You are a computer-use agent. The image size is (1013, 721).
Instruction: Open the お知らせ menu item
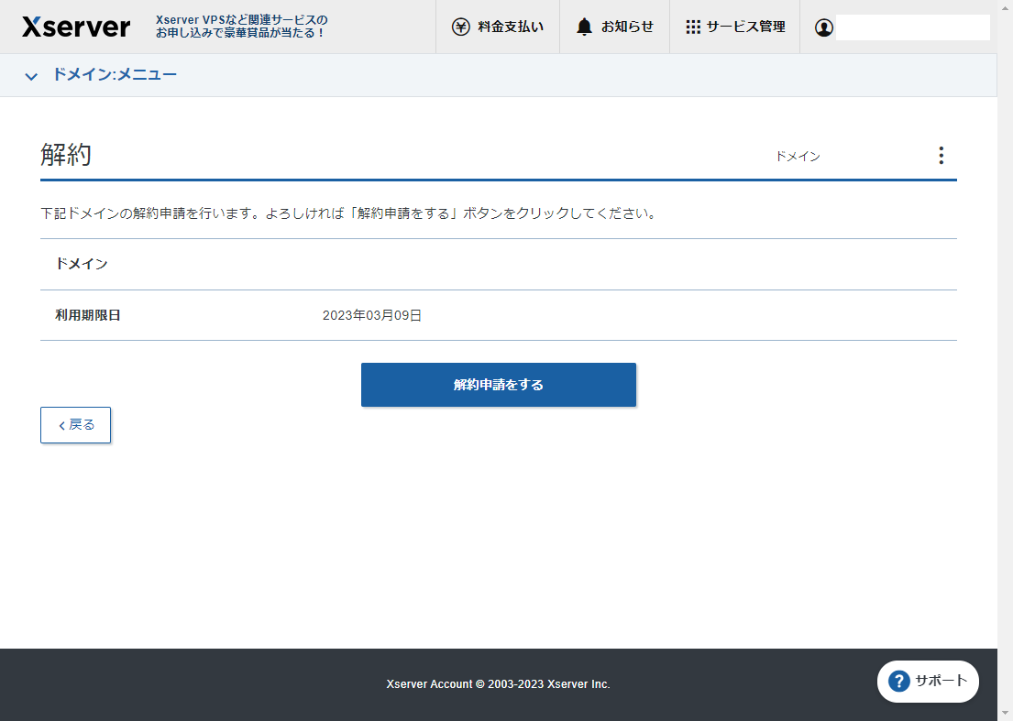point(626,27)
